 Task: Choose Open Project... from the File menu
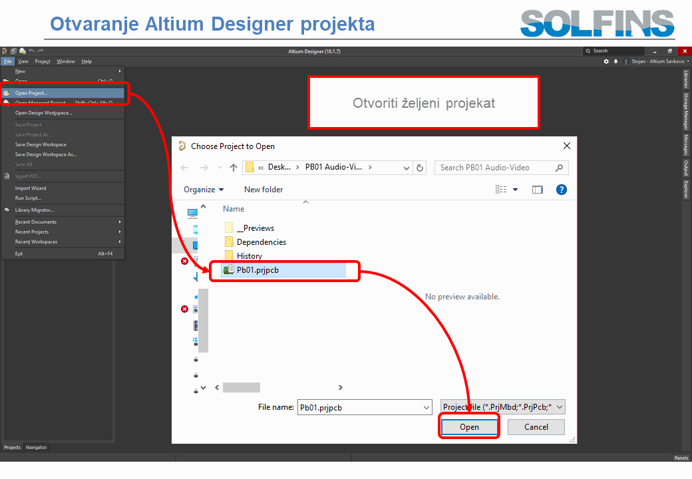[31, 93]
